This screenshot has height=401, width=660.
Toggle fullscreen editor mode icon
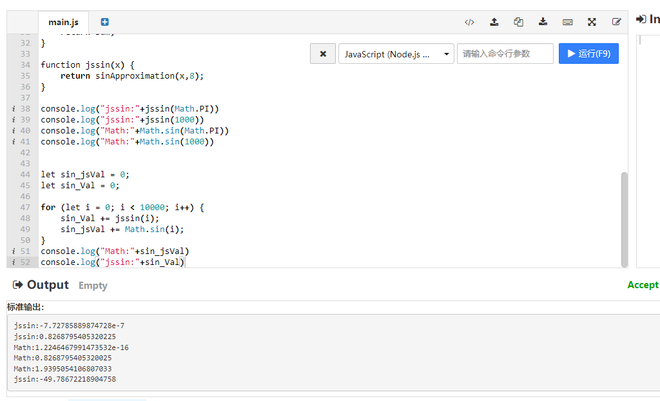(592, 22)
